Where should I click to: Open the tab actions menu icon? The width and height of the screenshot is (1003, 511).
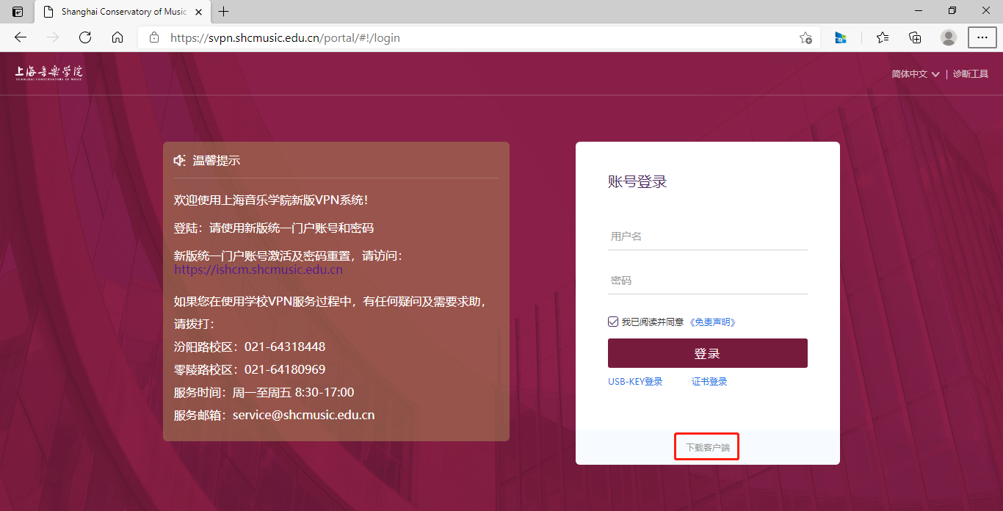pos(18,12)
